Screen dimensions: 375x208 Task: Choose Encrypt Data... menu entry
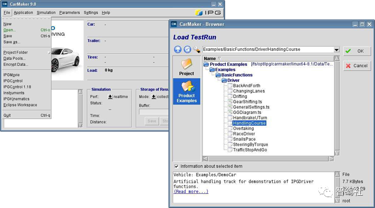(x=27, y=65)
